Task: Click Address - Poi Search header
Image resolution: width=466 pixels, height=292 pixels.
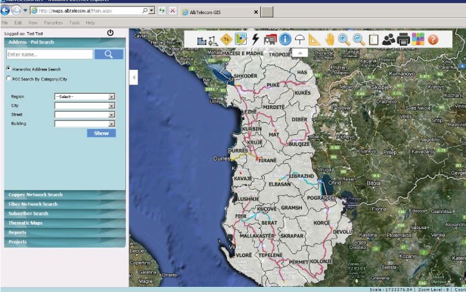Action: [65, 42]
